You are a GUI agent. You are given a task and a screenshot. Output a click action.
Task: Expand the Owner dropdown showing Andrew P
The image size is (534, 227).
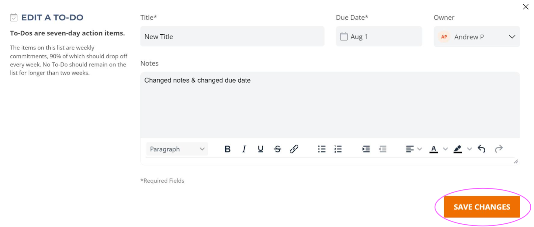pos(477,37)
